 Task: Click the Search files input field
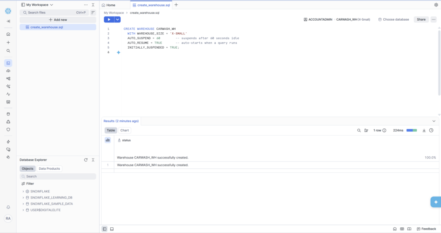click(x=50, y=12)
